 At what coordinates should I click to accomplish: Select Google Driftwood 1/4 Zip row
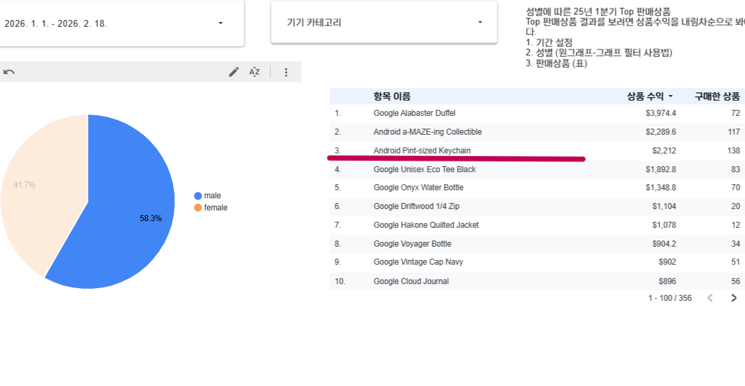[x=537, y=206]
